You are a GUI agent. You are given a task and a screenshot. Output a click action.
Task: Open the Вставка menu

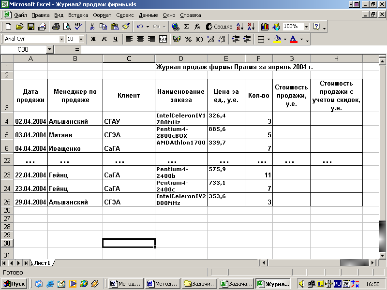tap(78, 15)
